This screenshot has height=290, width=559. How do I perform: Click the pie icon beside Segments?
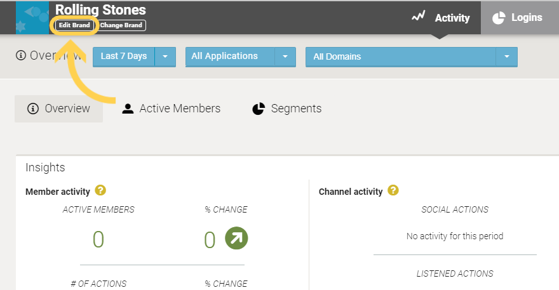click(259, 109)
